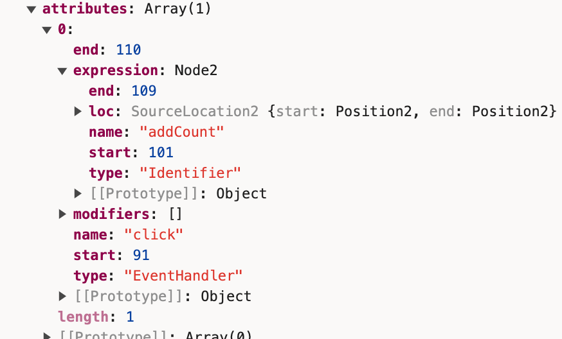562x339 pixels.
Task: Expand the modifiers array triangle
Action: click(62, 214)
